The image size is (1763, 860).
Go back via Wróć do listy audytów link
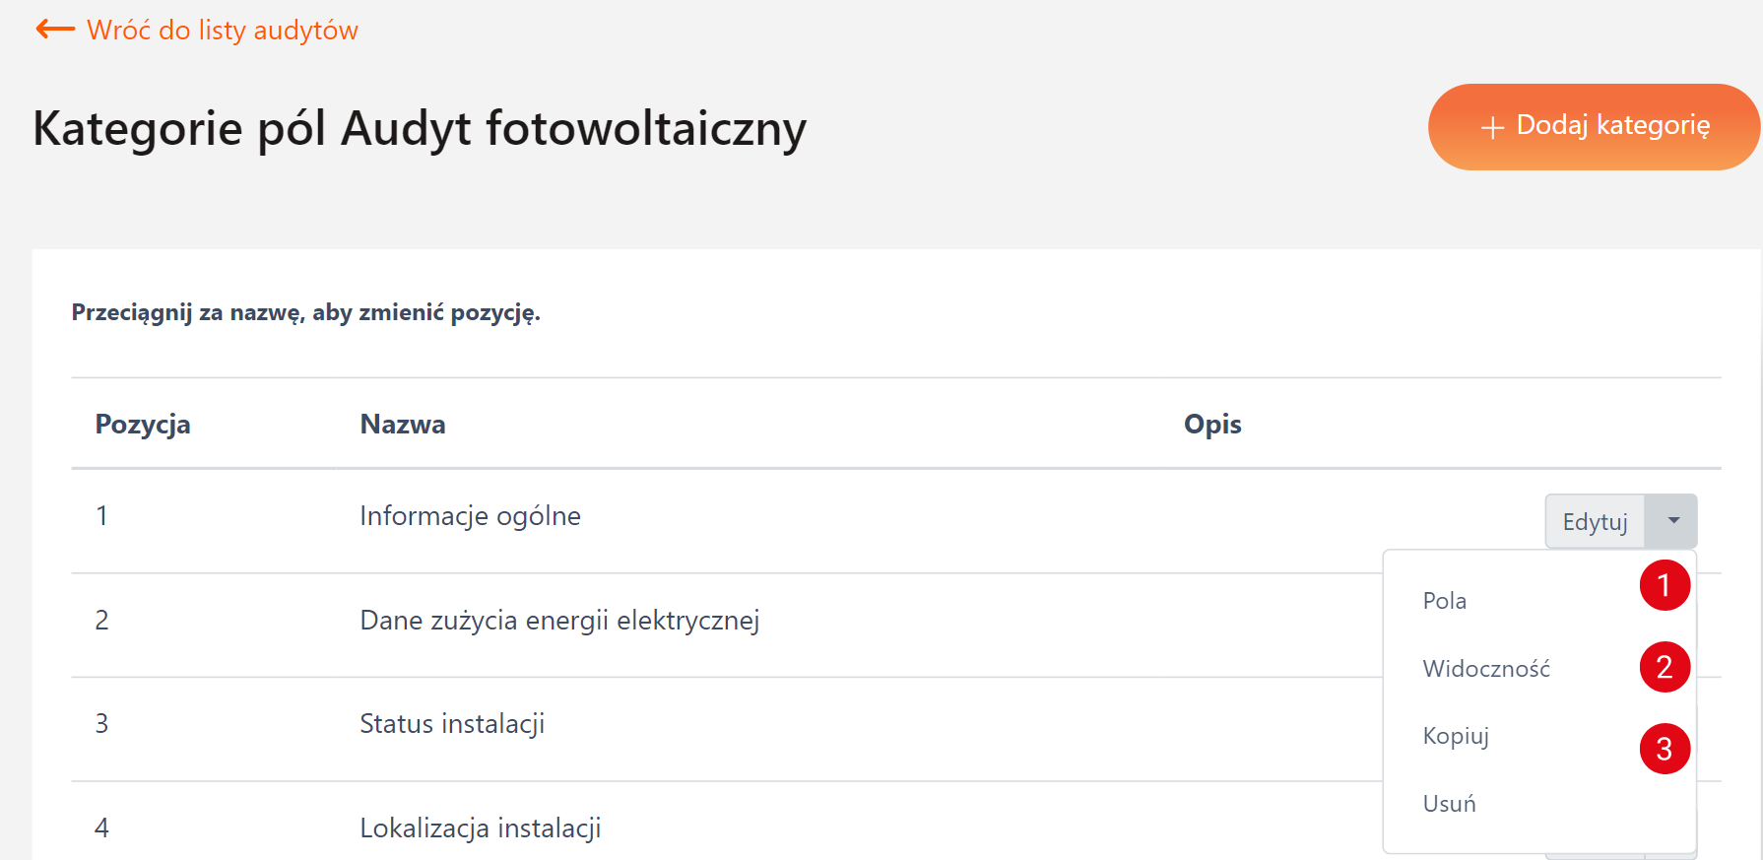(x=223, y=31)
